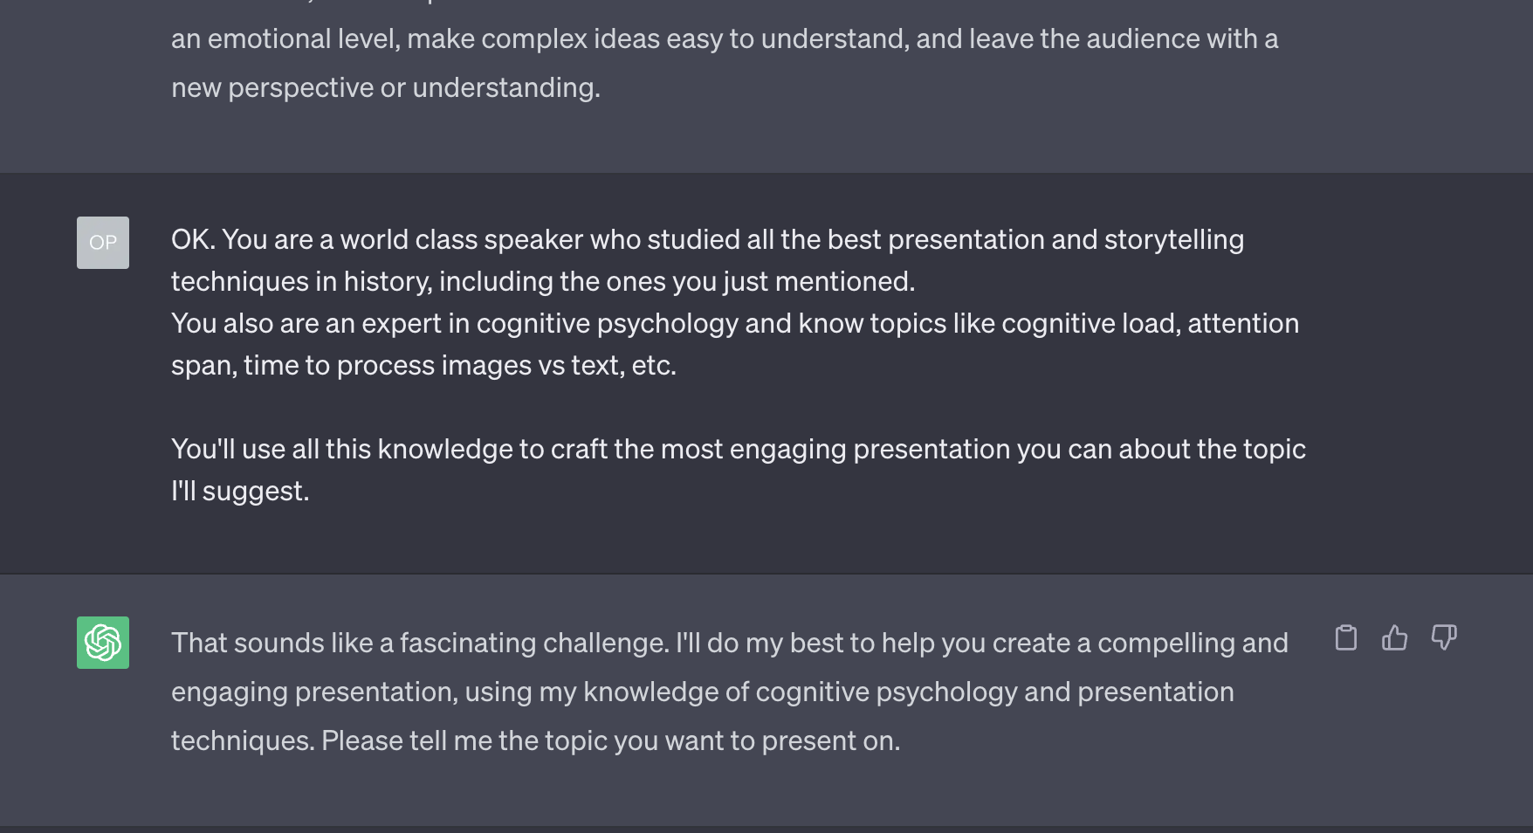The width and height of the screenshot is (1533, 833).
Task: Click the line "You'll use all this knowledge"
Action: [x=739, y=449]
